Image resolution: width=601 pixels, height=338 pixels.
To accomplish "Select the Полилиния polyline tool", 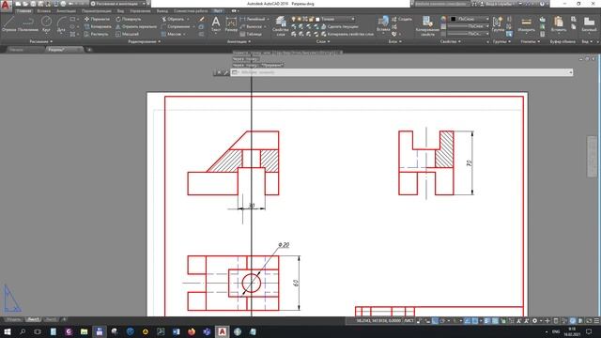I will click(x=28, y=23).
